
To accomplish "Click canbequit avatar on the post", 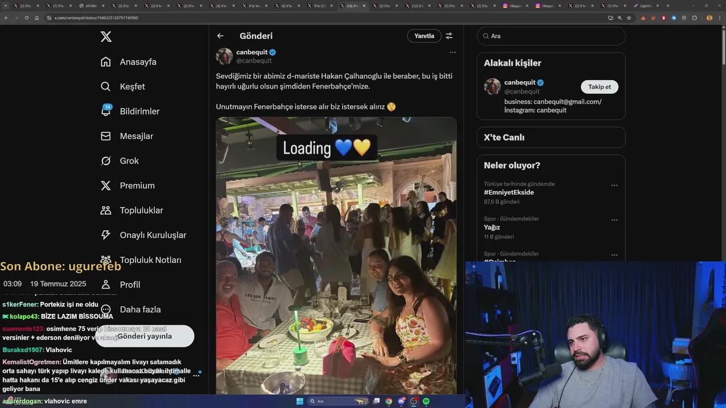I will [x=225, y=56].
